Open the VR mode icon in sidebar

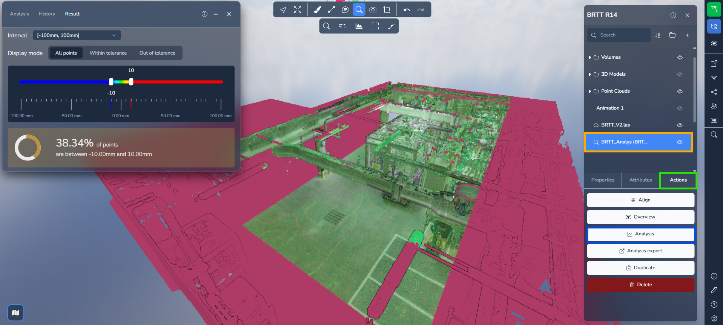click(x=714, y=121)
